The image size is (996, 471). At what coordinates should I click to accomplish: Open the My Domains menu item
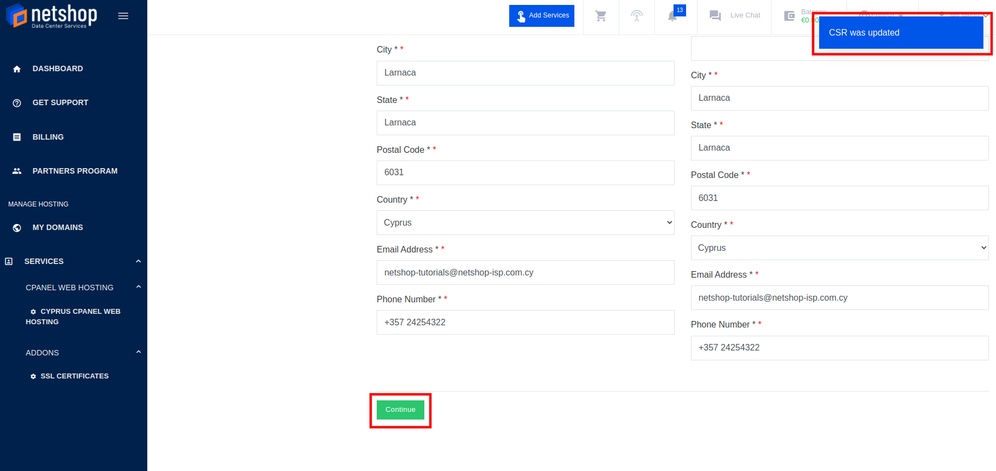[x=57, y=227]
